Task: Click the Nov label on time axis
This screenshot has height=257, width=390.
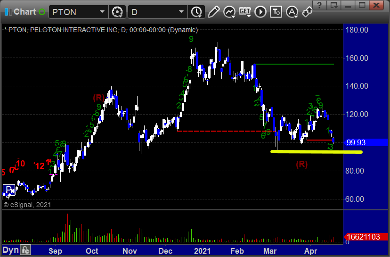Action: tap(130, 251)
